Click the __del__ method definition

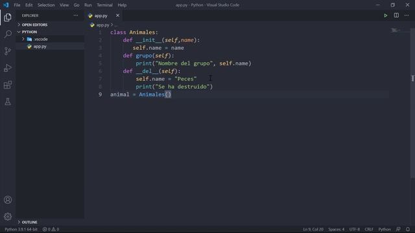(147, 71)
